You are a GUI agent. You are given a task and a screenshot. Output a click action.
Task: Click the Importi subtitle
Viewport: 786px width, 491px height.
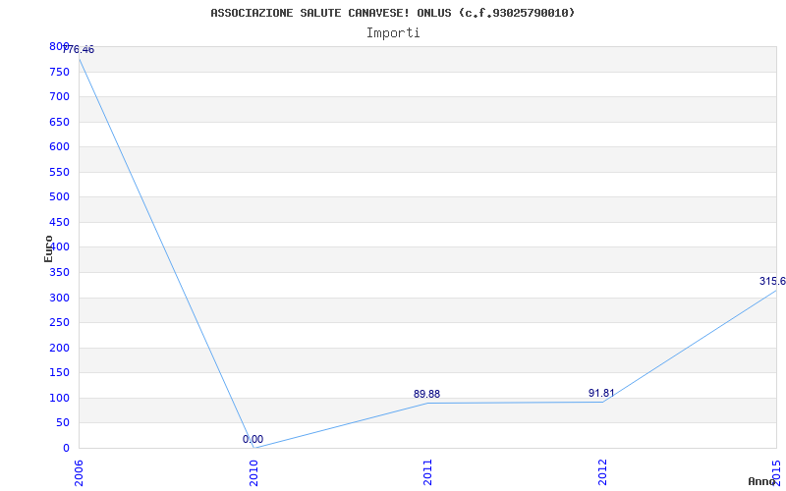coord(393,33)
